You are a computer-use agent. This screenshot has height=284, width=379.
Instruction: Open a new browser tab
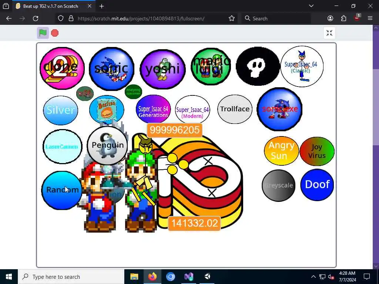tap(101, 6)
